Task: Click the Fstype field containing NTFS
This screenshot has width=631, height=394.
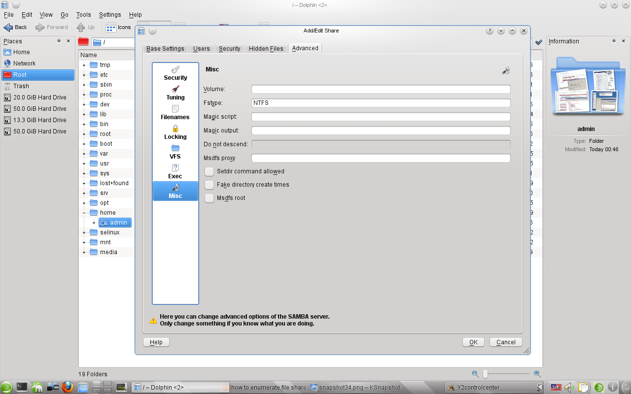Action: [381, 103]
